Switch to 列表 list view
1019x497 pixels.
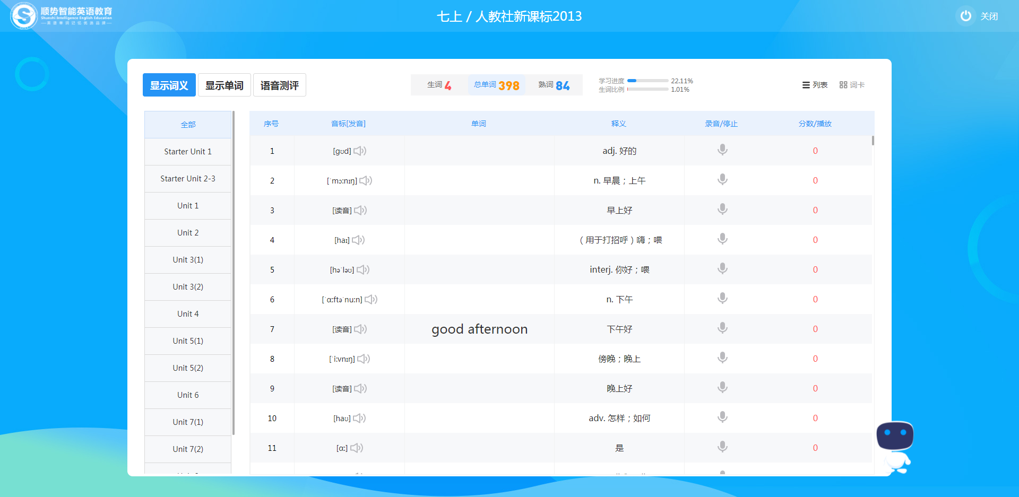click(815, 85)
